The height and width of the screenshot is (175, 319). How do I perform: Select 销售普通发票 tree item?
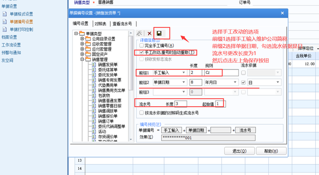[109, 101]
